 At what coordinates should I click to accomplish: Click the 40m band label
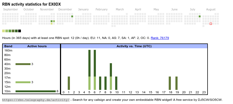(x=7, y=64)
